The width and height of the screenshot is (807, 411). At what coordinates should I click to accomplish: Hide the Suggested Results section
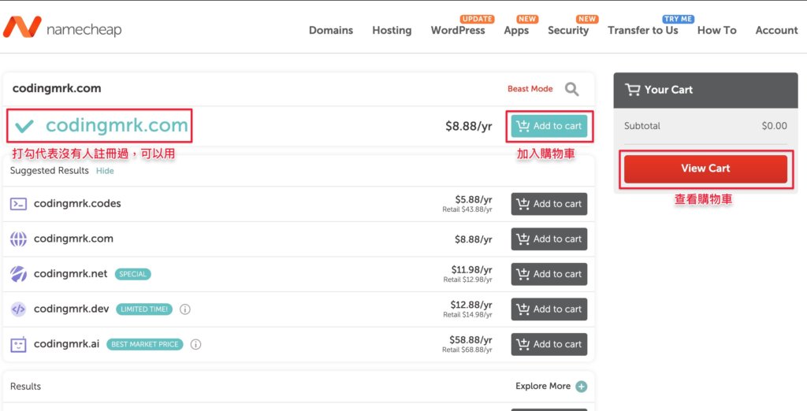pyautogui.click(x=105, y=171)
